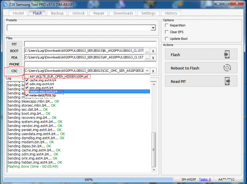The width and height of the screenshot is (247, 184).
Task: Switch to the Flash tab
Action: (x=37, y=13)
